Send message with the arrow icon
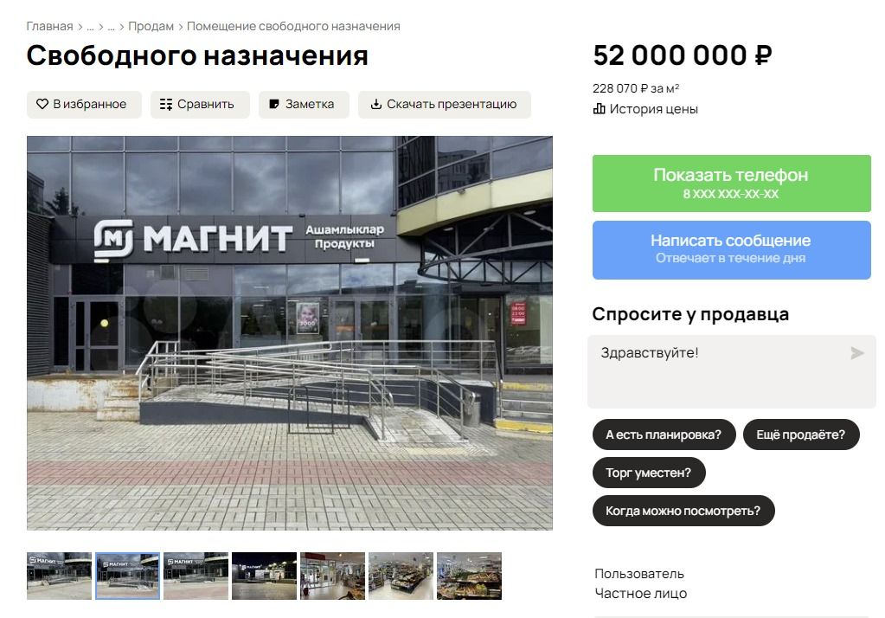The image size is (885, 618). click(x=856, y=353)
